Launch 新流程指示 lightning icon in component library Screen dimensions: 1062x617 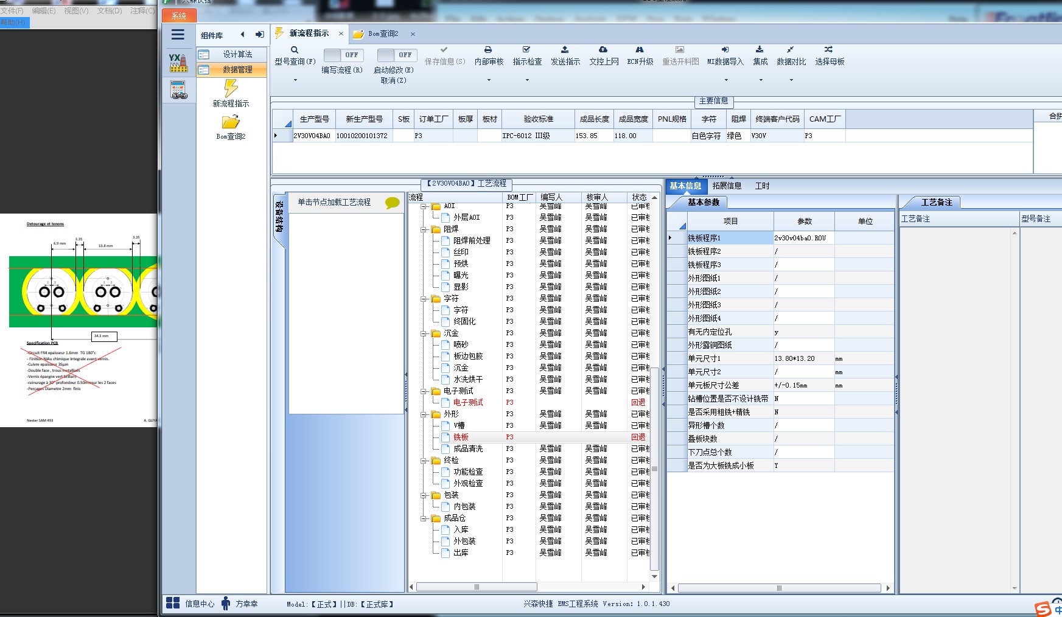[231, 88]
